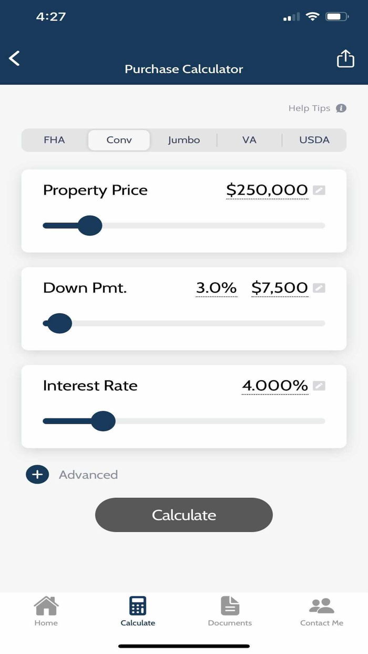This screenshot has width=368, height=654.
Task: Tap the $250,000 Property Price value
Action: click(267, 190)
